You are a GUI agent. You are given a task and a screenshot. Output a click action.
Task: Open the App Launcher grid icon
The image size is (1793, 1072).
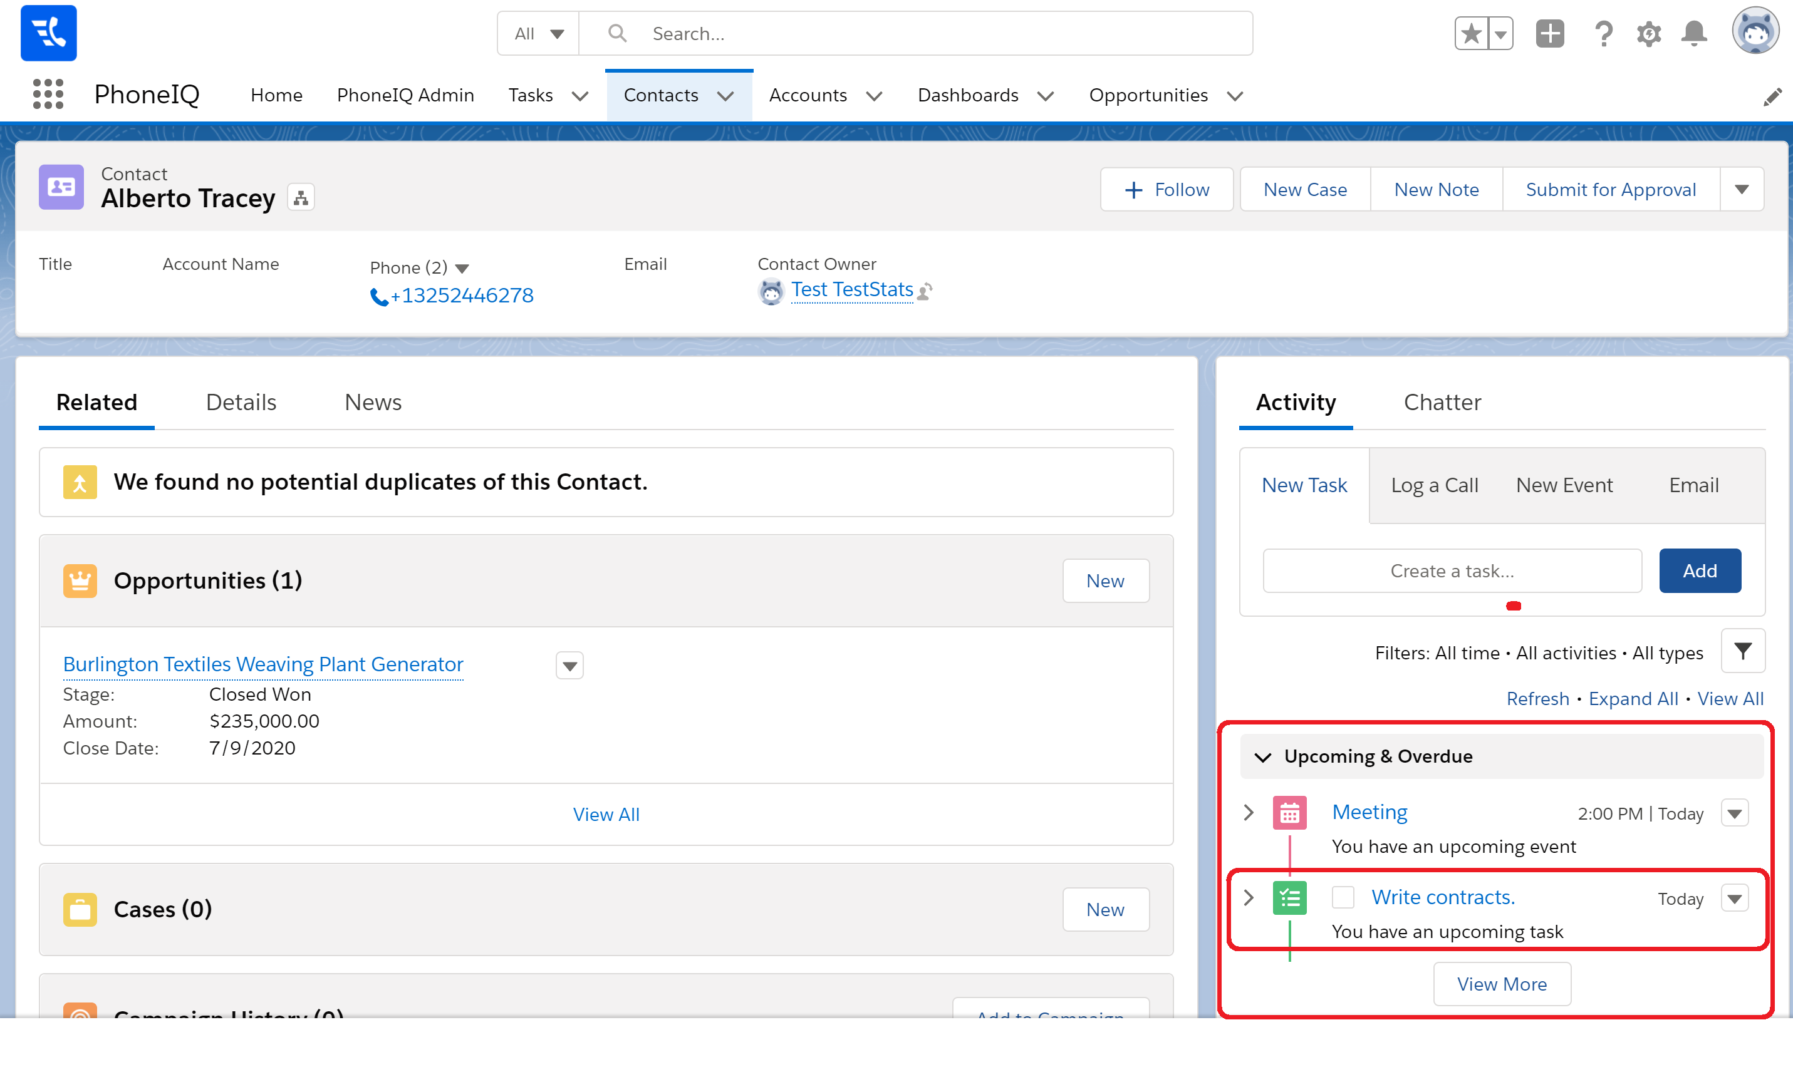48,95
